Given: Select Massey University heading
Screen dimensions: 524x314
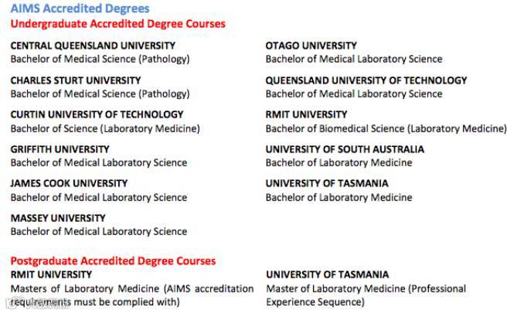Looking at the screenshot, I should (x=58, y=218).
